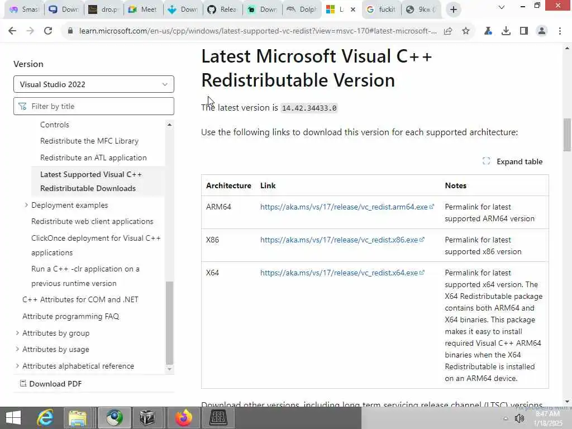Click the main page scrollbar thumb
Screen dimensions: 572x429
[x=567, y=135]
